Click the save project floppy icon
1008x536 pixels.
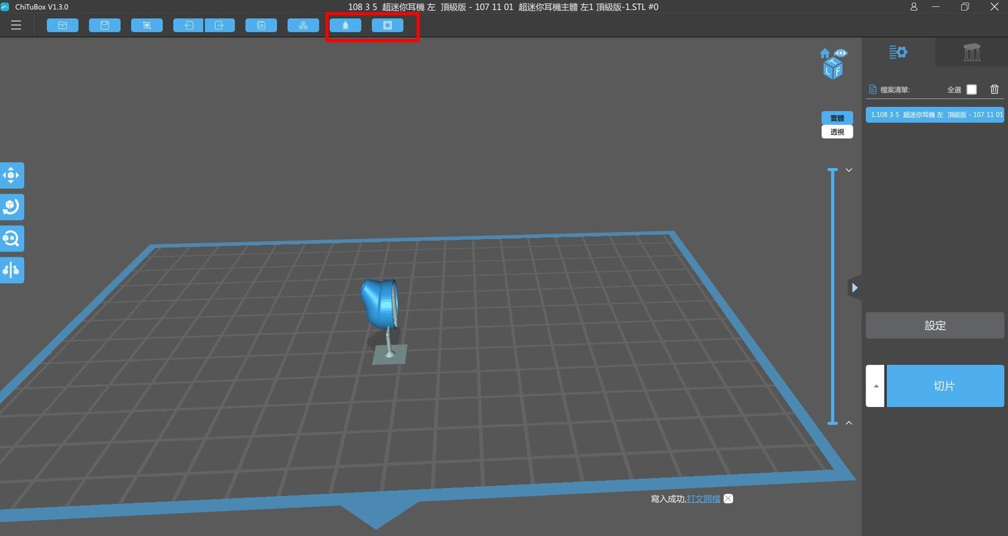[105, 26]
